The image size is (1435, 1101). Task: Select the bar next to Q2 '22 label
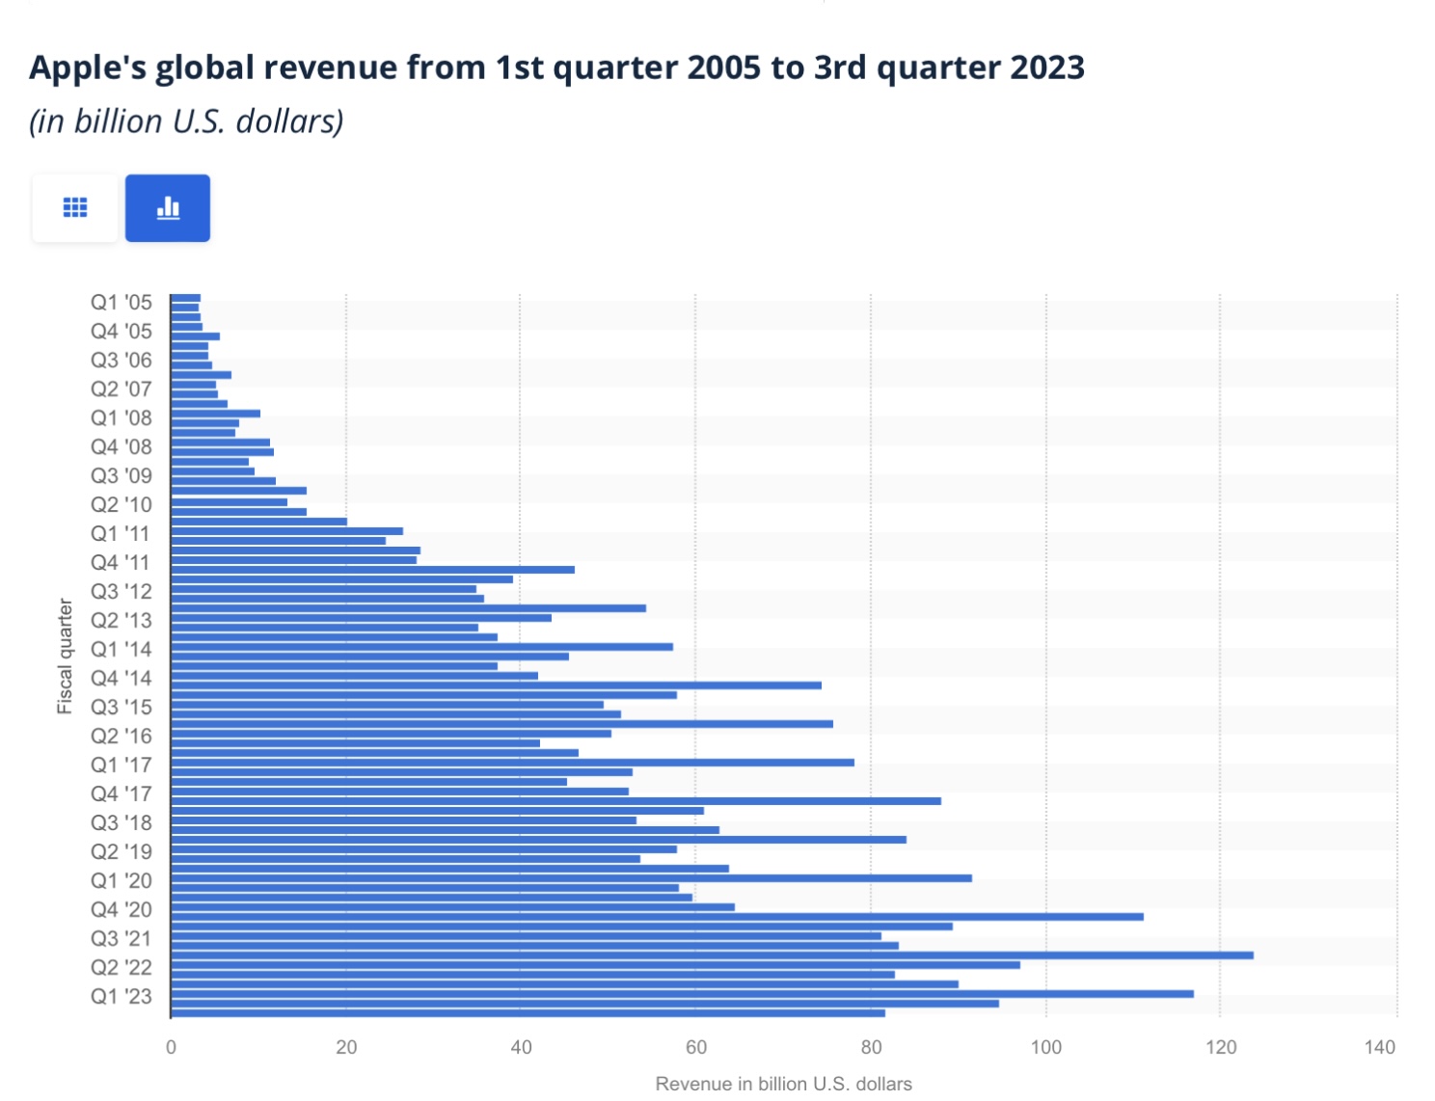pos(596,965)
